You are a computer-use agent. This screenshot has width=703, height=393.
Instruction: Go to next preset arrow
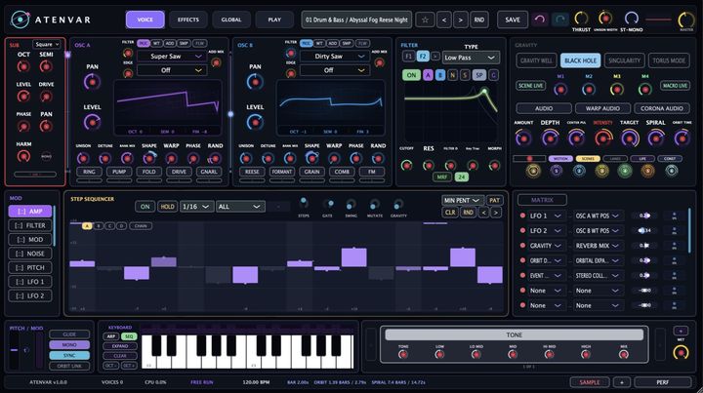click(461, 20)
